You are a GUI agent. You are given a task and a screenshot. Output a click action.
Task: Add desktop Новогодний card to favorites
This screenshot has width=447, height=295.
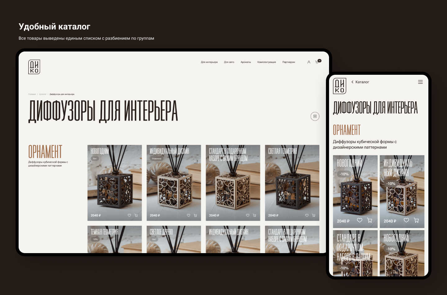(129, 215)
